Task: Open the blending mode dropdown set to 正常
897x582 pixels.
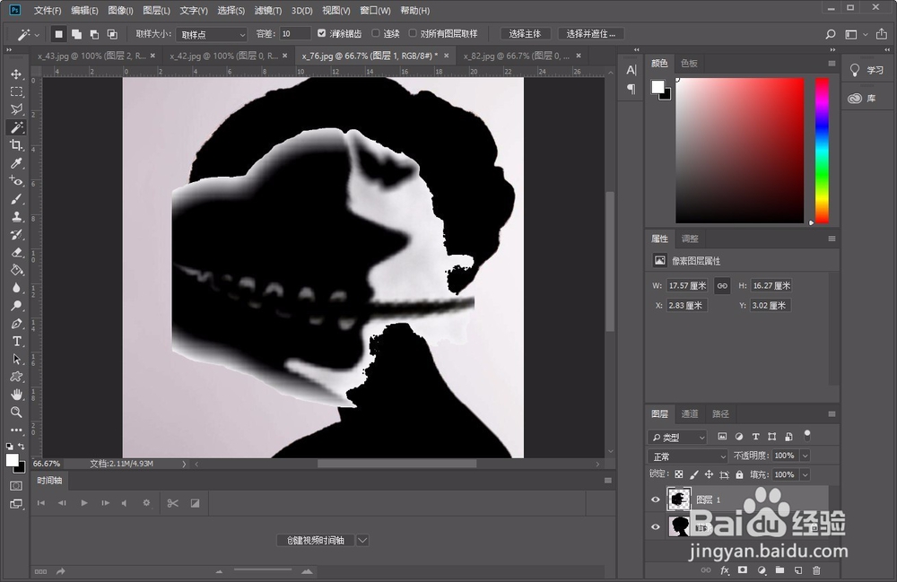Action: [x=686, y=456]
